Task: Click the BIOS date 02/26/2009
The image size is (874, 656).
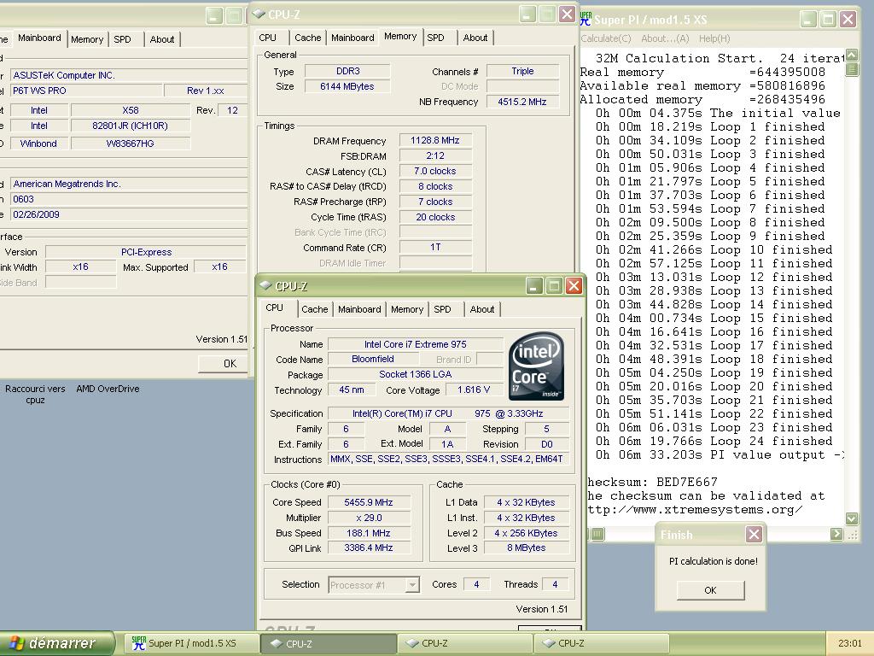Action: tap(130, 214)
